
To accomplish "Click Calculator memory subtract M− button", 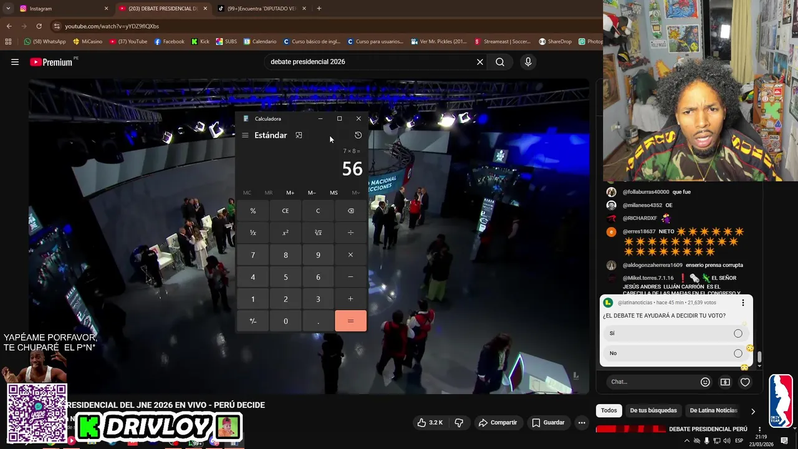I will coord(312,193).
